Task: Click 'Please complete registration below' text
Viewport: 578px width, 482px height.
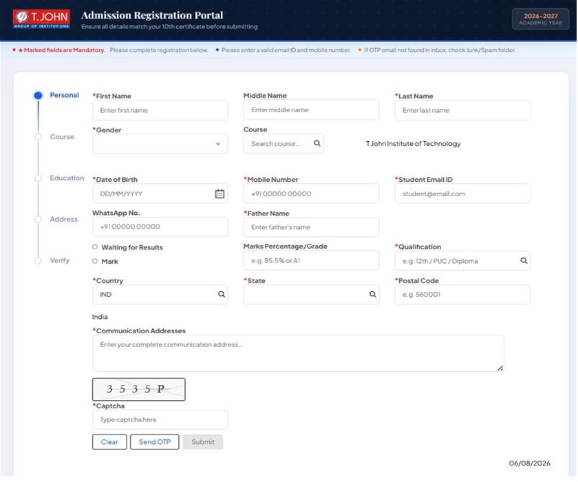Action: pos(159,50)
